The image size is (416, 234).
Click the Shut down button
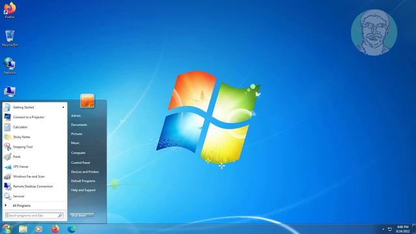pos(79,215)
